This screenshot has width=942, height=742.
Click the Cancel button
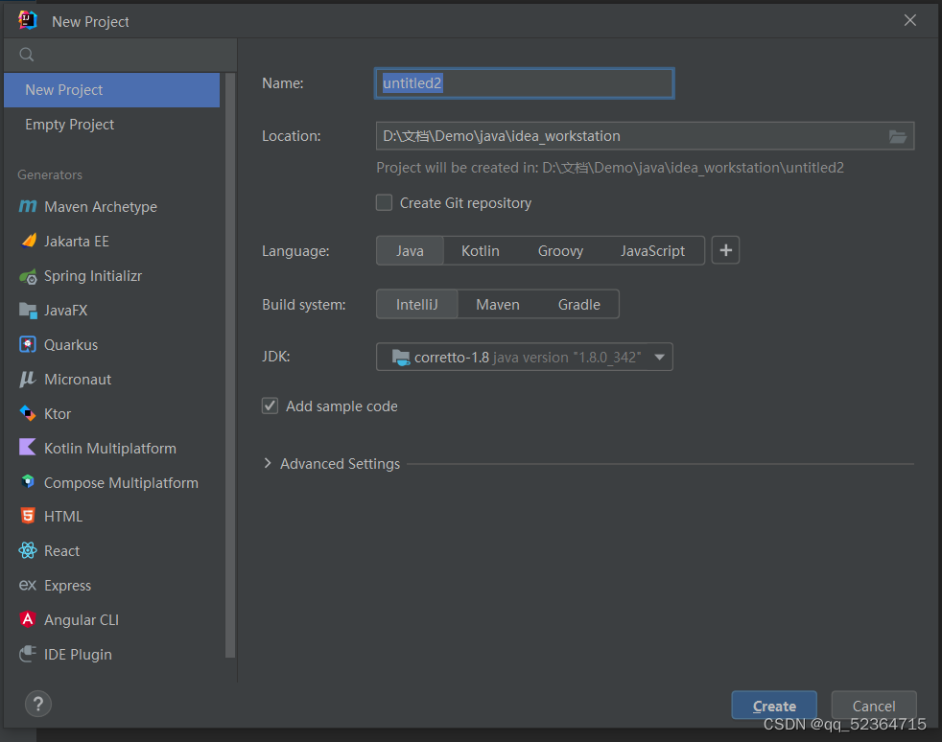point(874,706)
